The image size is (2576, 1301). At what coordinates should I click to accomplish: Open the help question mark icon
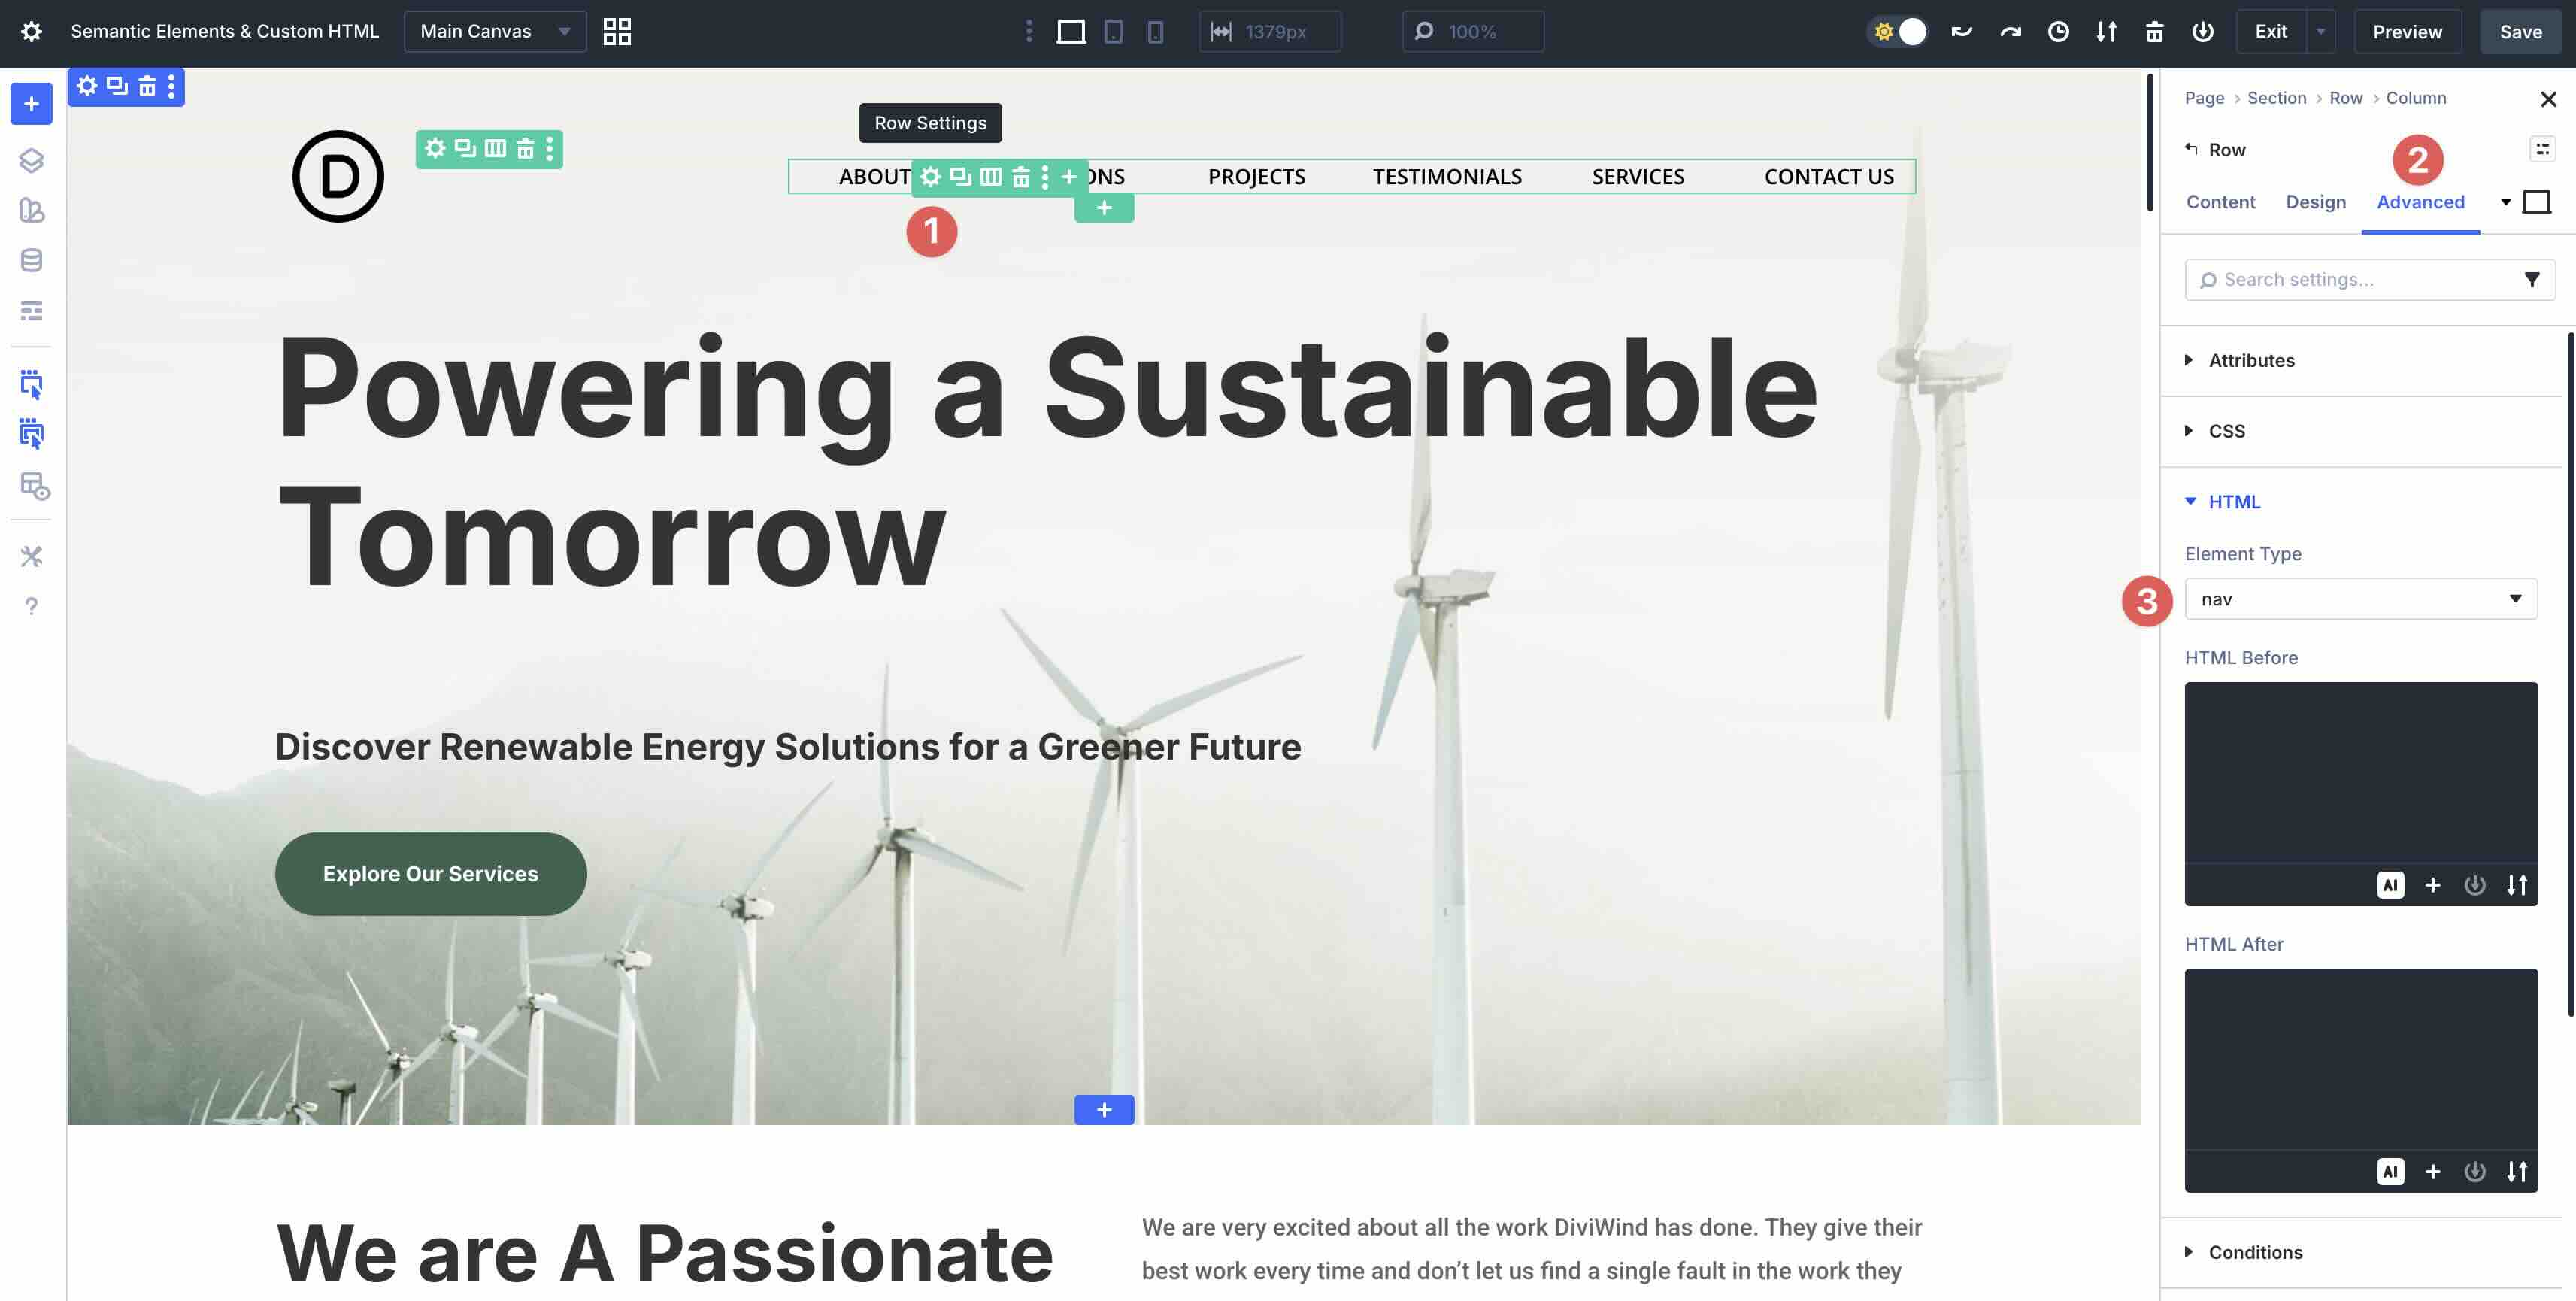pos(31,606)
